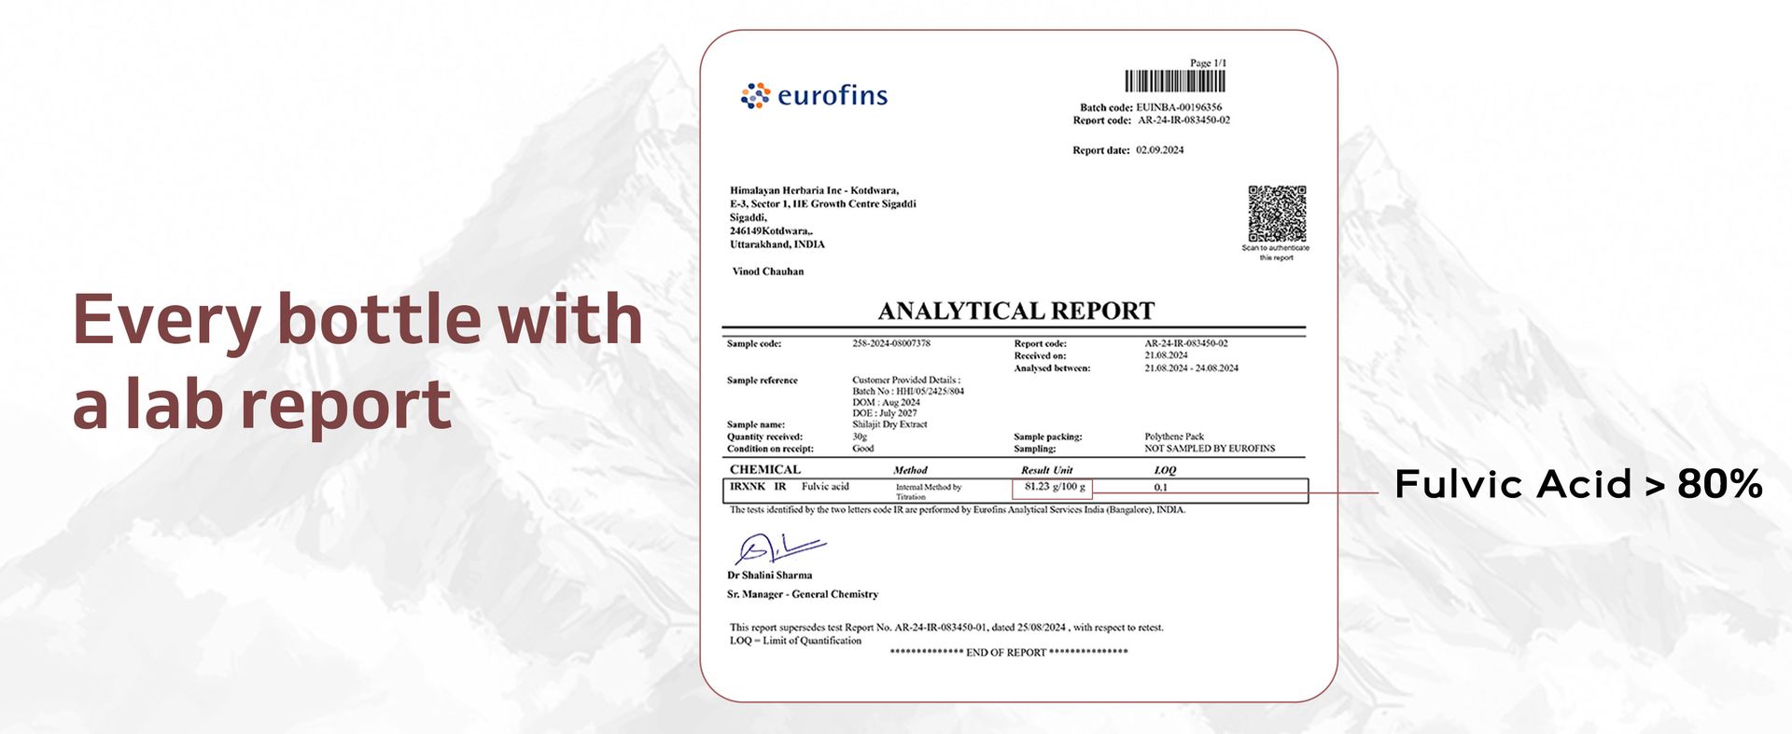The image size is (1792, 734).
Task: Click the "Sample code:" field label
Action: (754, 343)
